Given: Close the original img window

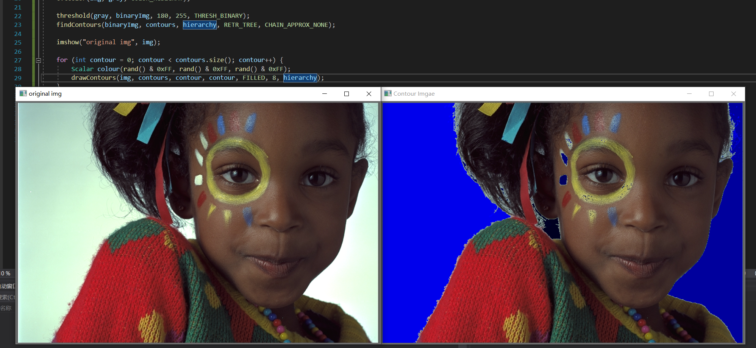Looking at the screenshot, I should 369,94.
